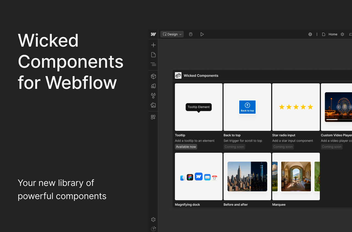Open the publish globe dropdown
Screen dimensions: 352x232
point(310,34)
